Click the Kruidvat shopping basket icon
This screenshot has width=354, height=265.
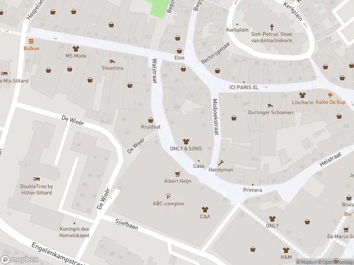coord(150,120)
